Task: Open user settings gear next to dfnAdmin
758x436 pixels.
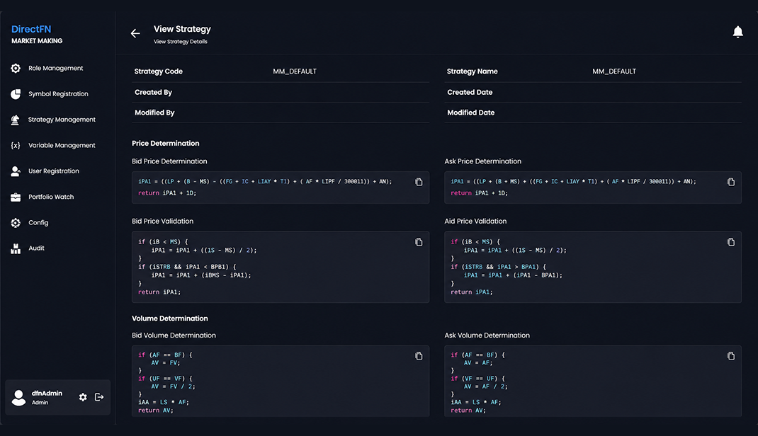Action: 83,397
